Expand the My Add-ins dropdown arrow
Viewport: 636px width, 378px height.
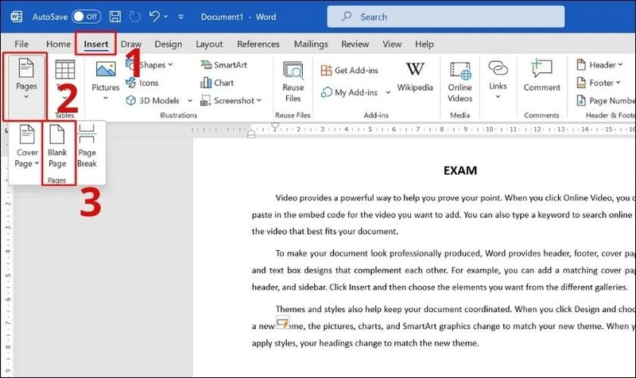click(x=388, y=92)
